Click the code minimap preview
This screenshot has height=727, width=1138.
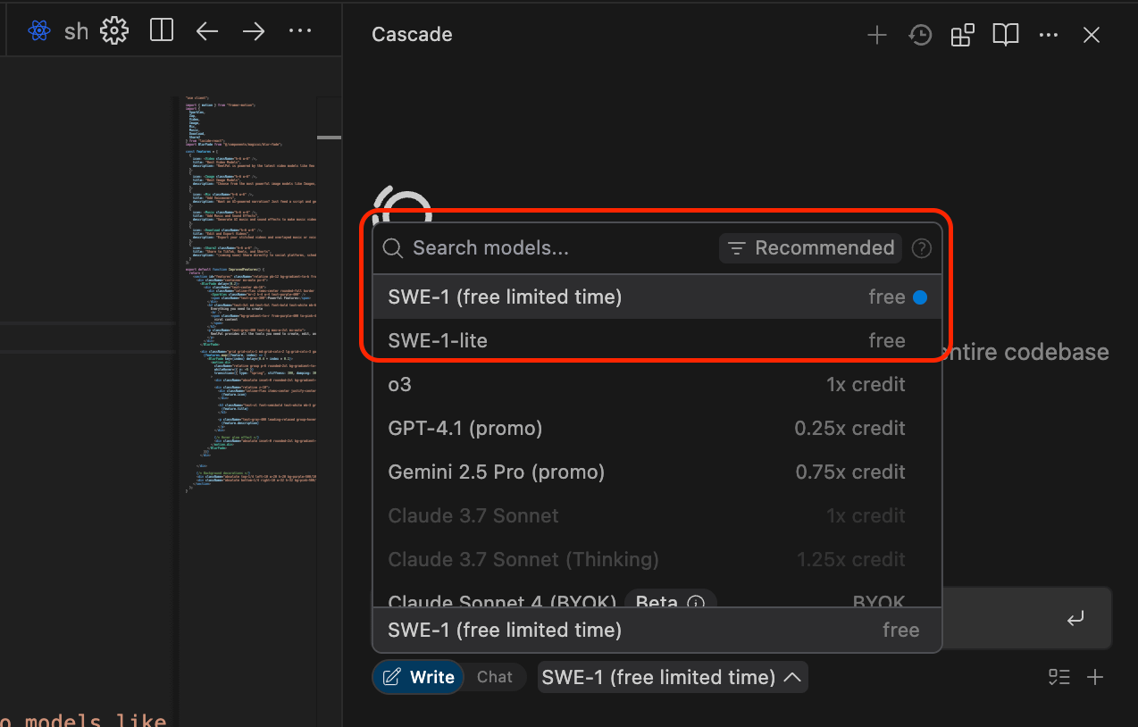(x=250, y=293)
